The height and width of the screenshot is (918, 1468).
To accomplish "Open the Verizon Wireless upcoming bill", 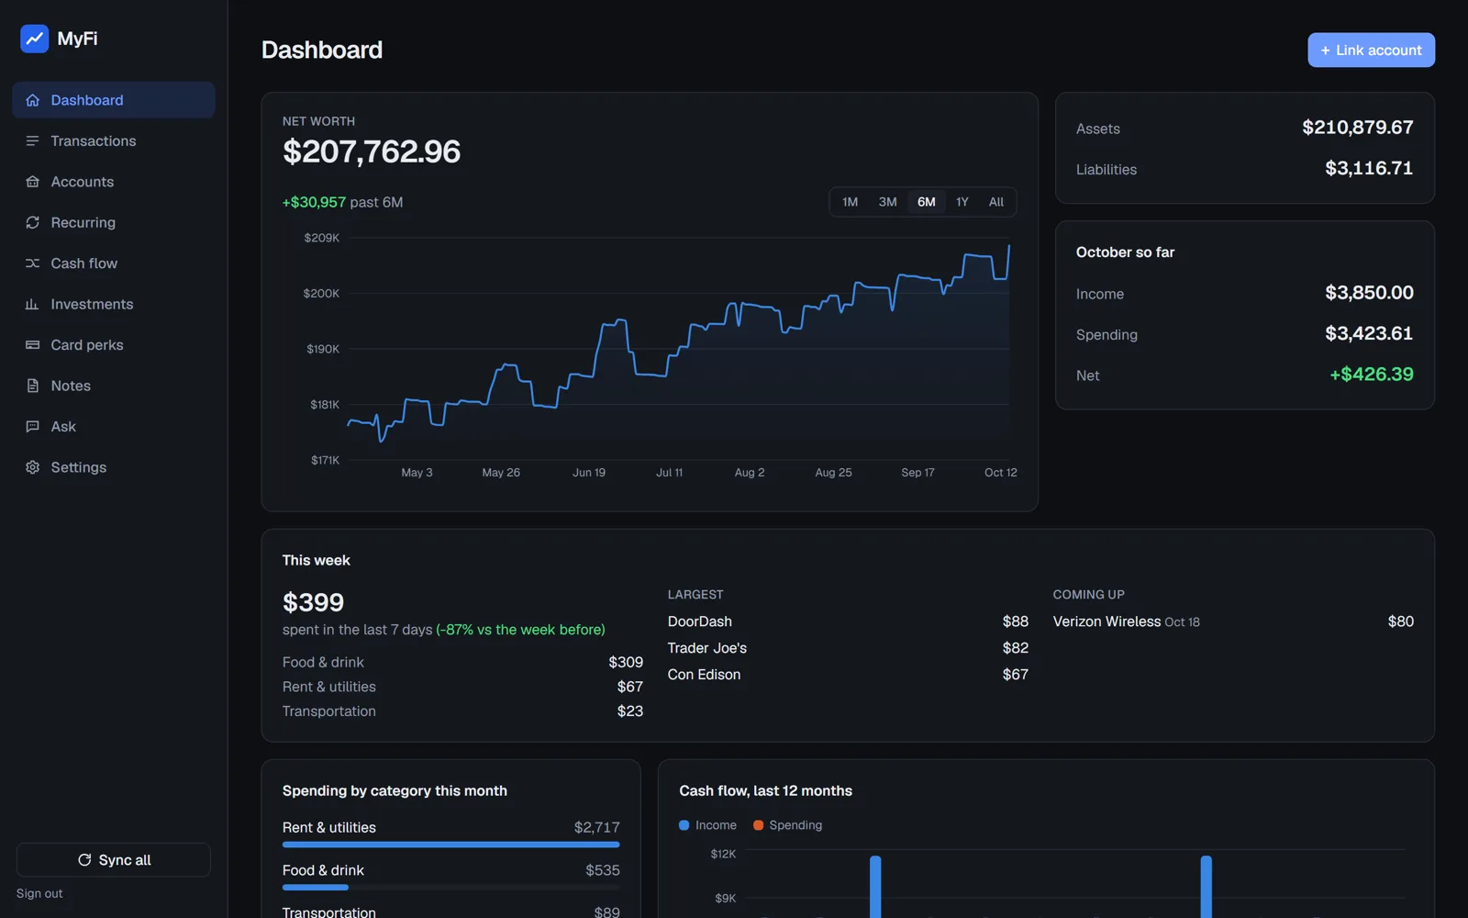I will click(1233, 621).
